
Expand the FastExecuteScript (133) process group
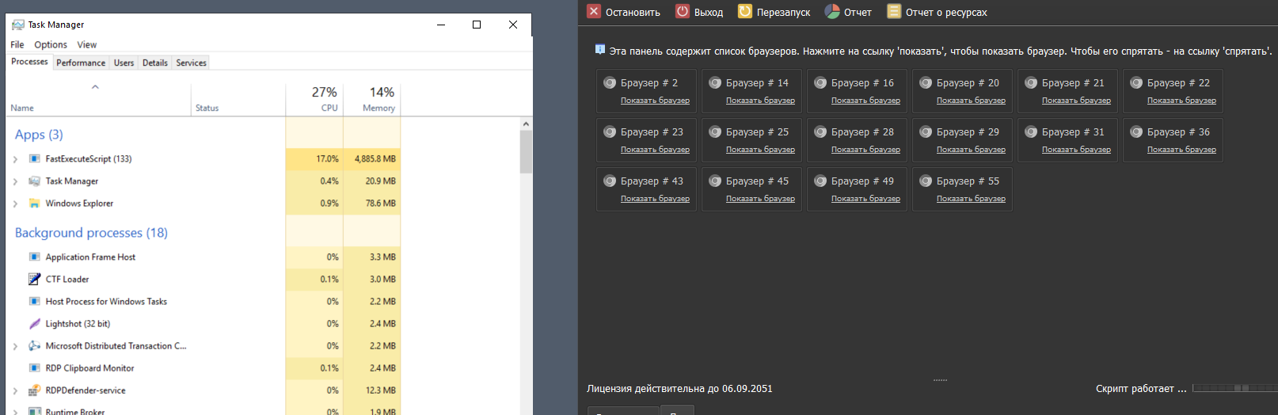tap(15, 159)
